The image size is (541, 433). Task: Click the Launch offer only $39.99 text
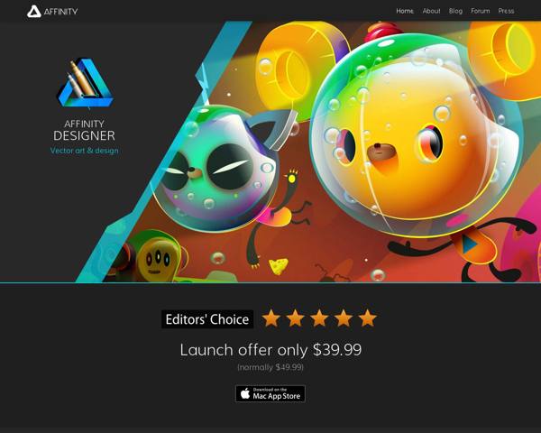coord(270,350)
